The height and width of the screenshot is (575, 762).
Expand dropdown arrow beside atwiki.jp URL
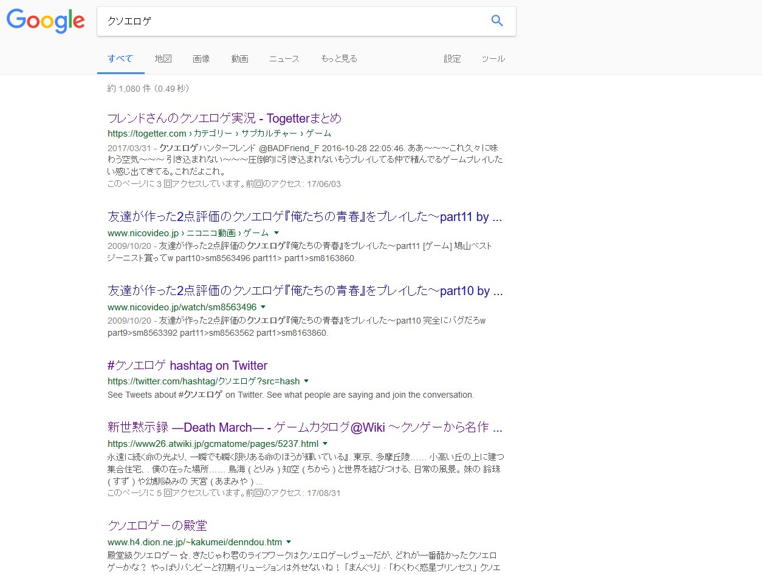(x=325, y=443)
